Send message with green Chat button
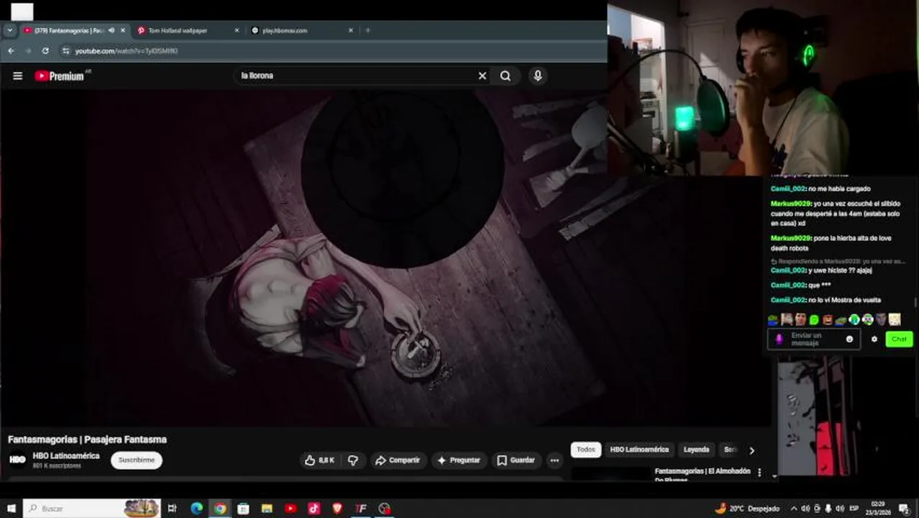919x518 pixels. coord(899,339)
